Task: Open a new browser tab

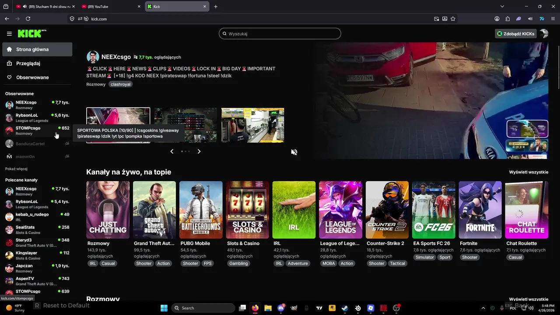Action: pos(216,7)
